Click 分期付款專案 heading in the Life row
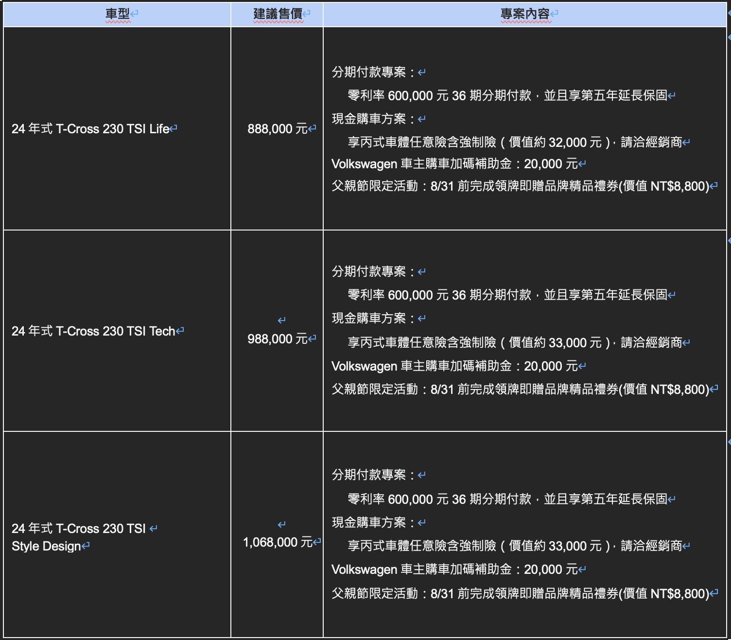 coord(369,72)
